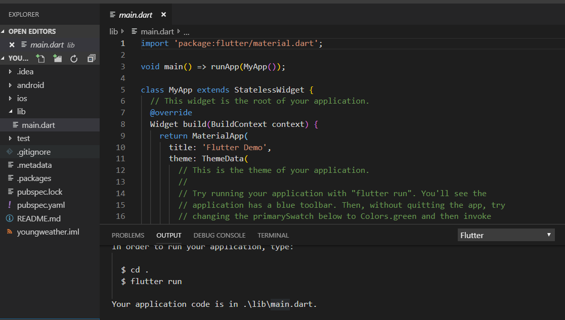
Task: Click the exclamation icon beside pubspec.yaml
Action: point(10,205)
